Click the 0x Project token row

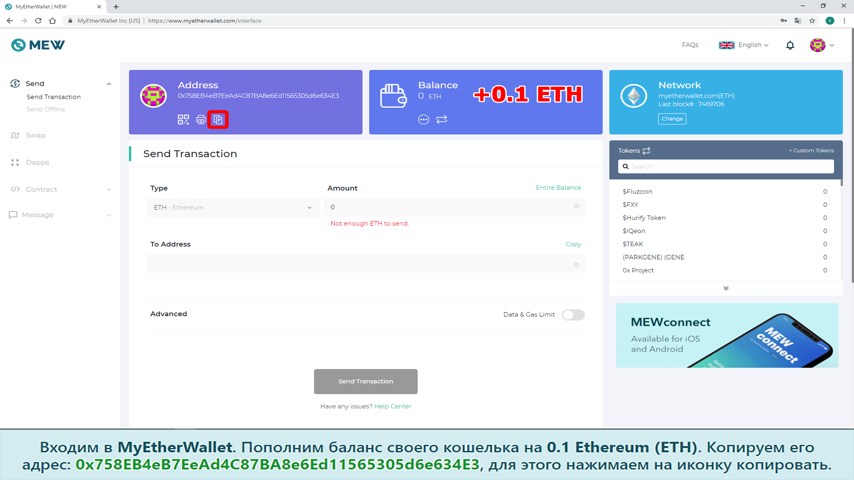tap(725, 270)
